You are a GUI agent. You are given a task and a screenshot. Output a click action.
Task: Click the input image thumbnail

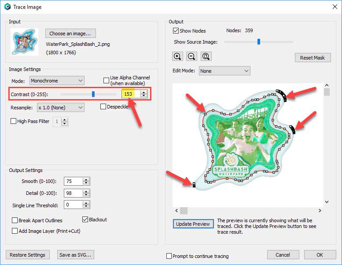pyautogui.click(x=25, y=42)
